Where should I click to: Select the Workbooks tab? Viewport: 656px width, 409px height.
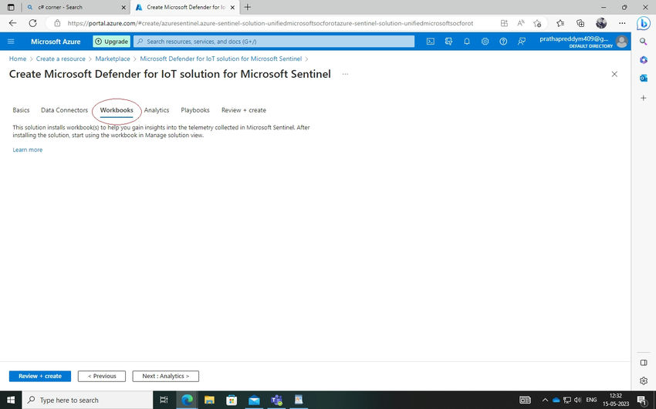click(x=117, y=110)
